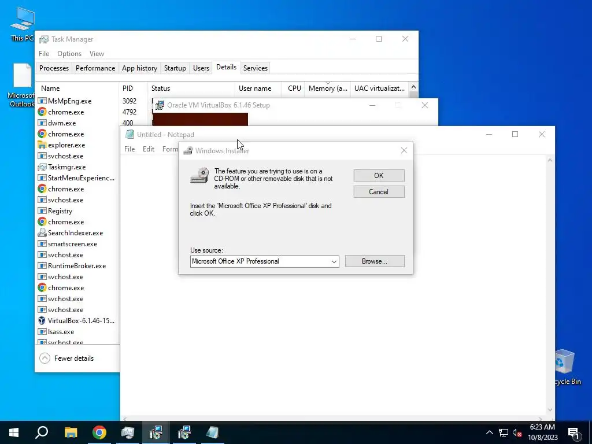592x444 pixels.
Task: Sort by Name column header
Action: pos(77,88)
